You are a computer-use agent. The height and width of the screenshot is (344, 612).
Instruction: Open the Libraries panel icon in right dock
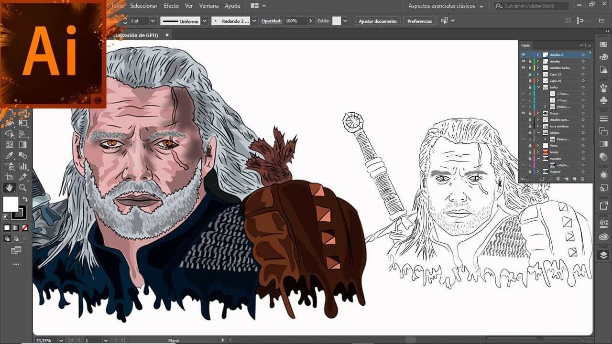(x=603, y=237)
